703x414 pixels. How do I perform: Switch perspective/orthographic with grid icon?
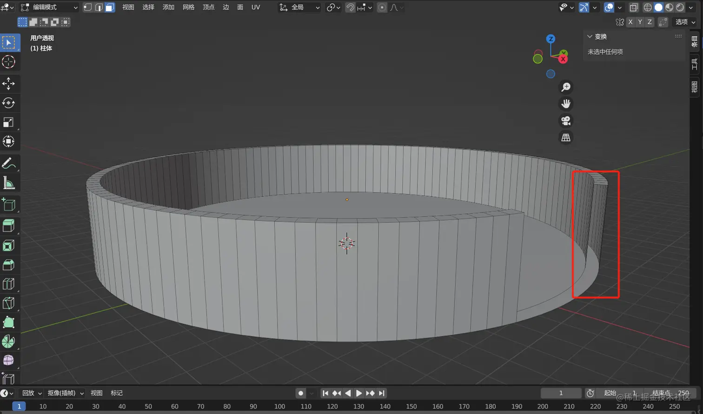pyautogui.click(x=566, y=137)
